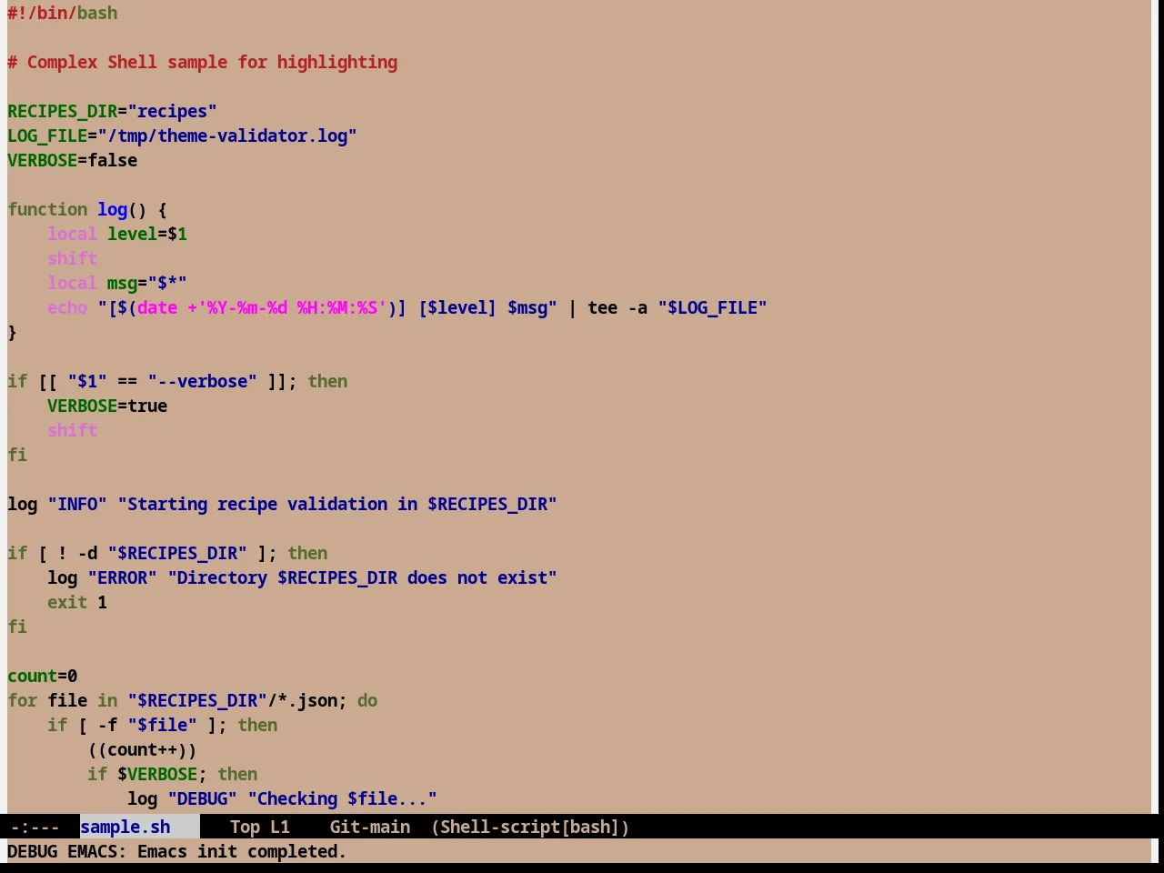Click the closing brace of log function
This screenshot has width=1164, height=873.
click(12, 332)
